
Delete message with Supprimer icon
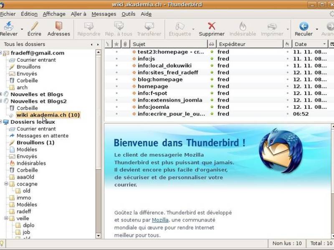pyautogui.click(x=212, y=26)
